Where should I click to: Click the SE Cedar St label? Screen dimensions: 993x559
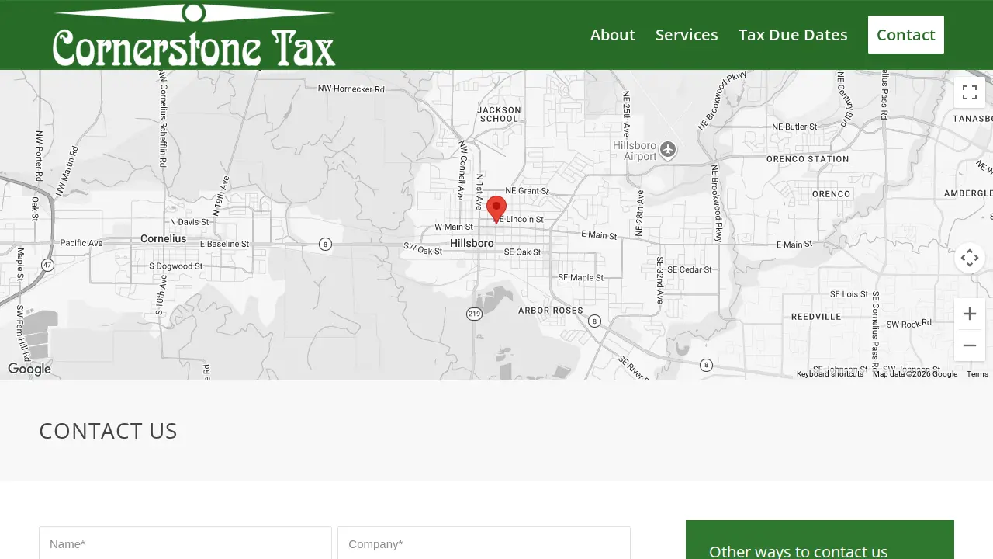coord(690,270)
